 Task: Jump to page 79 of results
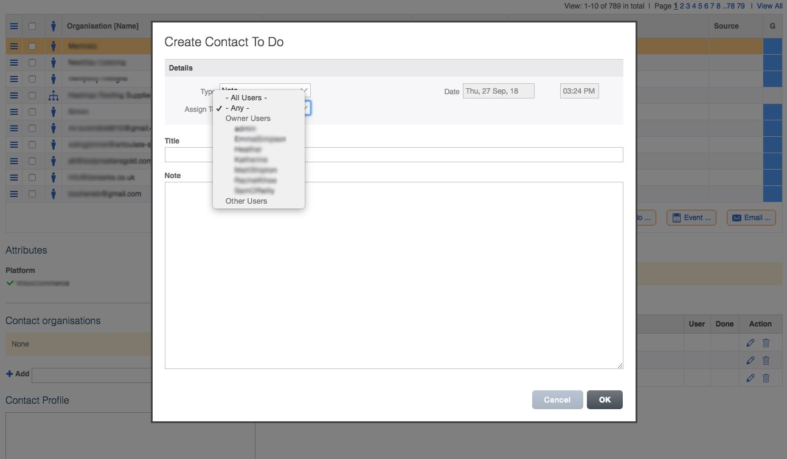click(741, 6)
